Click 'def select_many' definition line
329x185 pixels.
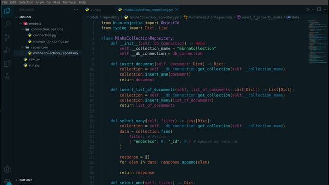(x=161, y=121)
